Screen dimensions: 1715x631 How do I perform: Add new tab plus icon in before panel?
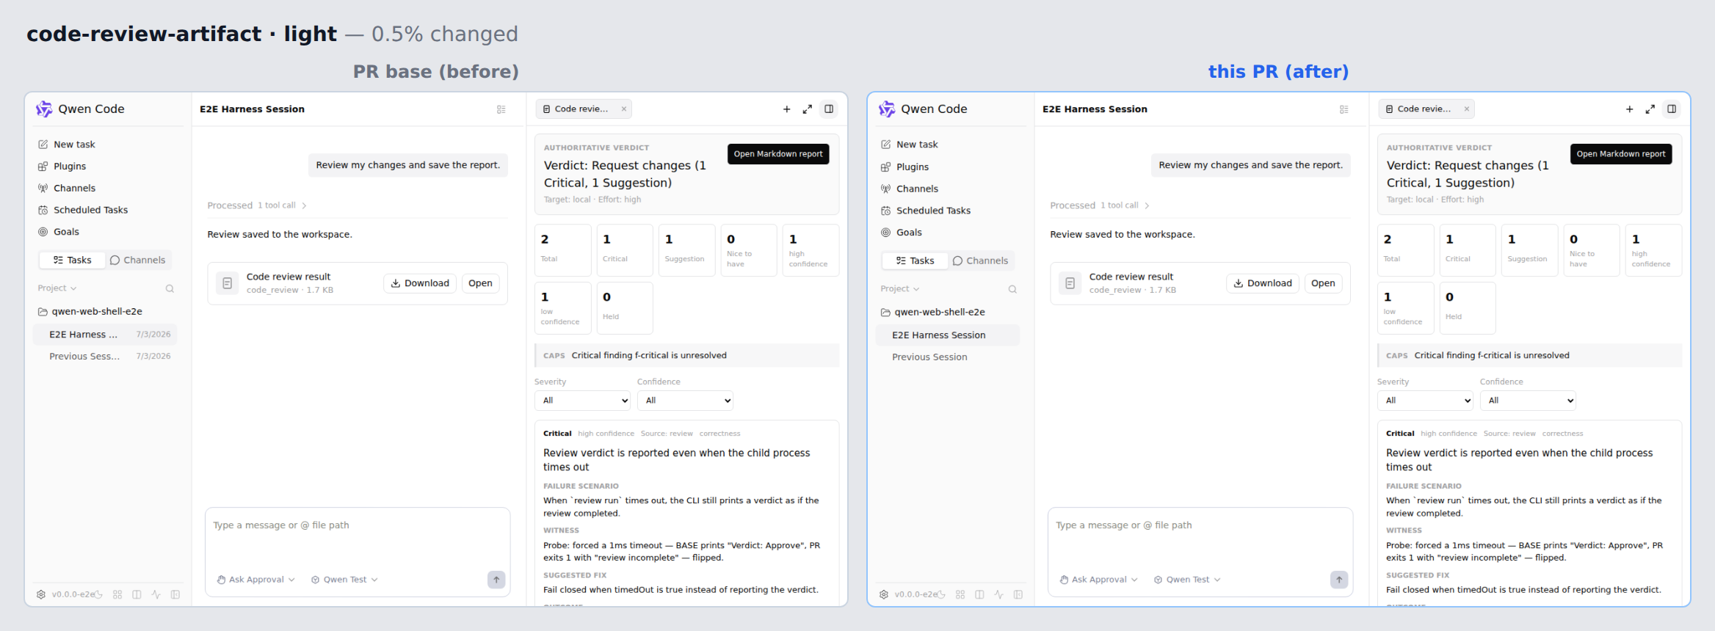pos(786,109)
